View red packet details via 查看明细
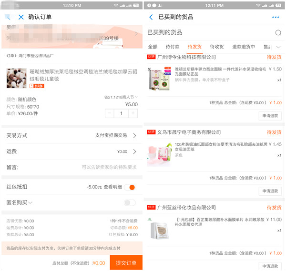The width and height of the screenshot is (286, 271). pos(112,187)
